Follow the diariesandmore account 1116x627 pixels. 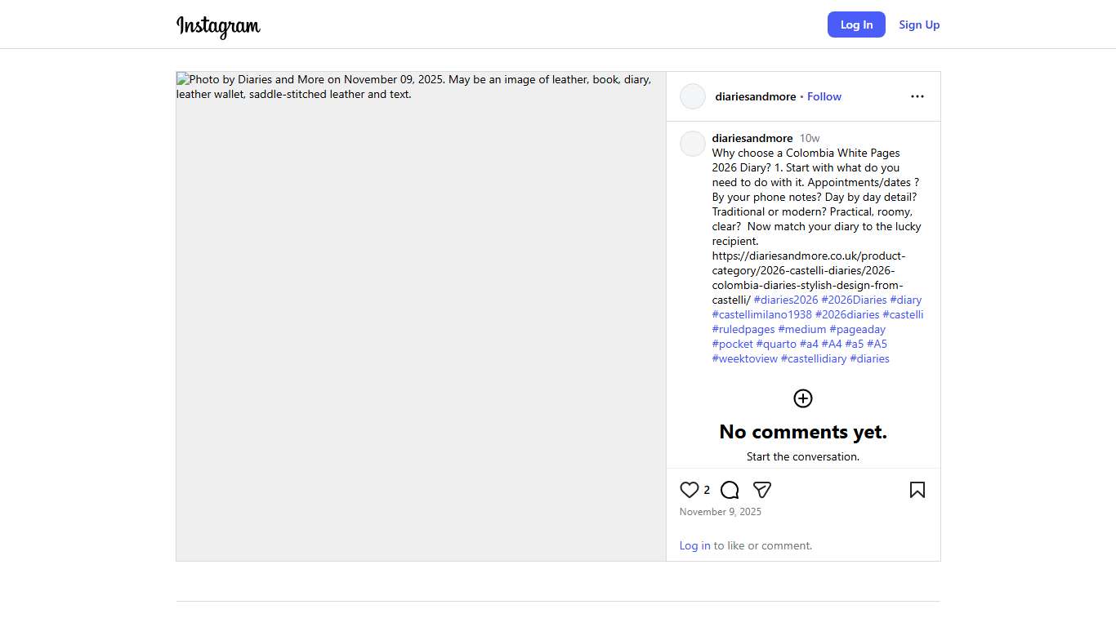pyautogui.click(x=824, y=96)
